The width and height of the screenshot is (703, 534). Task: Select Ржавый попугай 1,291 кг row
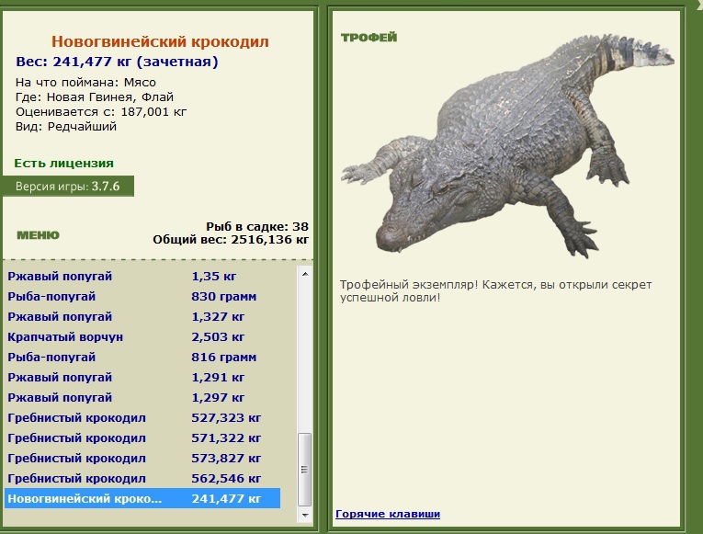142,377
